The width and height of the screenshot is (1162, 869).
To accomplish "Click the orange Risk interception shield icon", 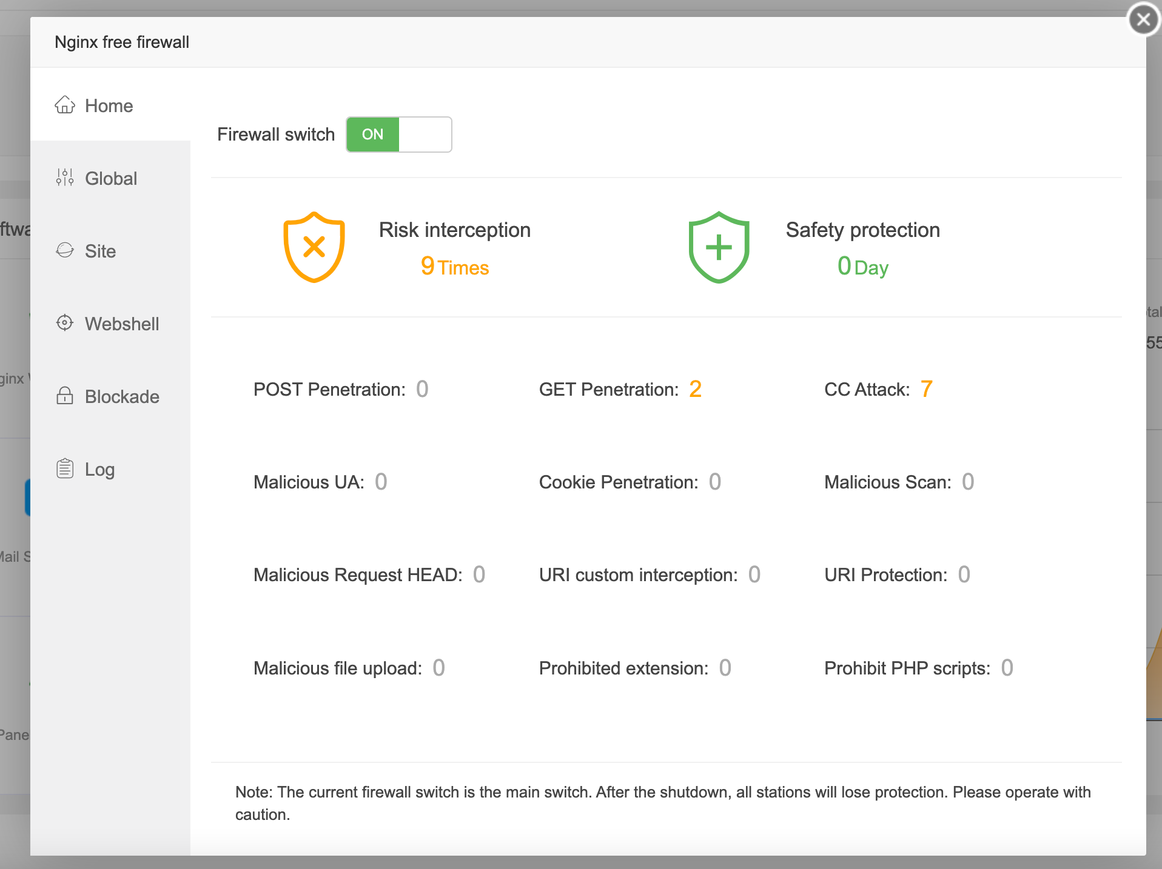I will [x=314, y=247].
